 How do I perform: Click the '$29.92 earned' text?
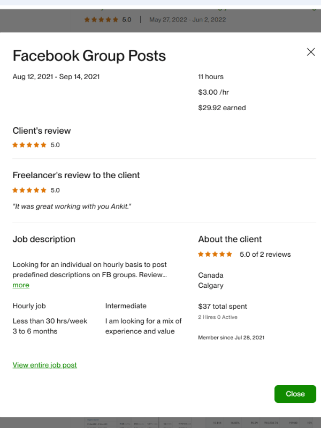tap(222, 108)
